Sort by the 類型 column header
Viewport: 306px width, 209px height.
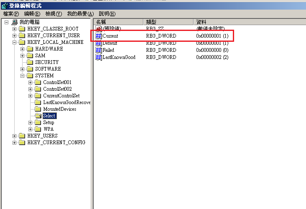pyautogui.click(x=168, y=22)
